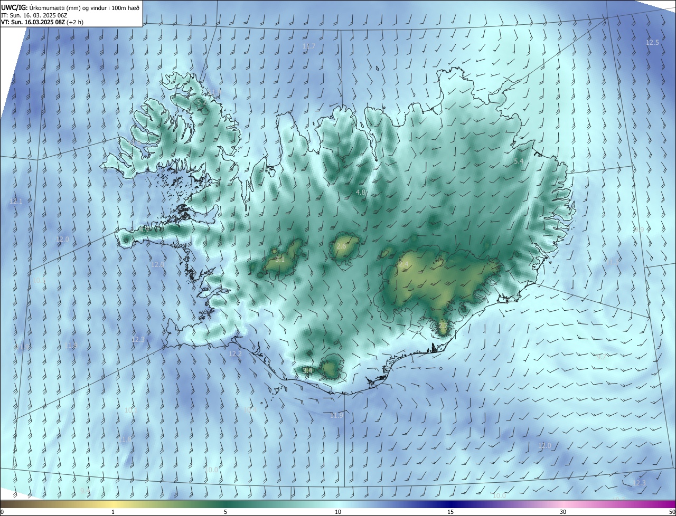The height and width of the screenshot is (516, 676).
Task: Click the '5' tick label on the colour scale
Action: (x=226, y=512)
